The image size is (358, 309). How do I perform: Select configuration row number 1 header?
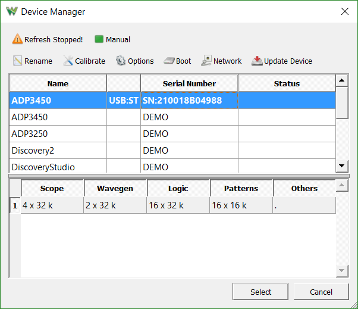[15, 205]
